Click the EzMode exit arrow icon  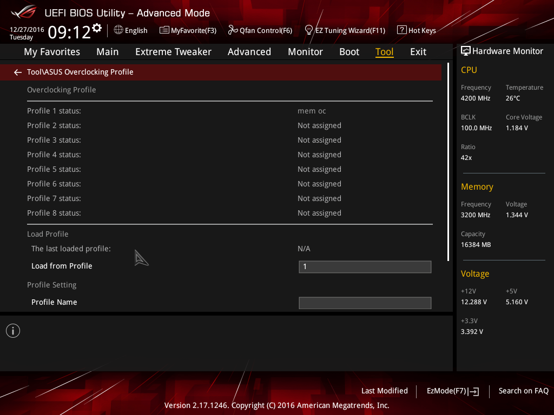(x=474, y=391)
